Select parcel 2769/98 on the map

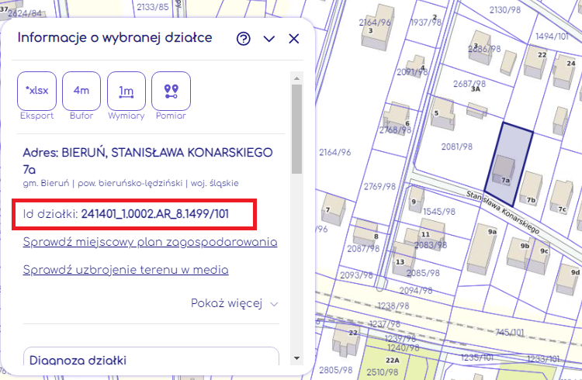coord(379,186)
